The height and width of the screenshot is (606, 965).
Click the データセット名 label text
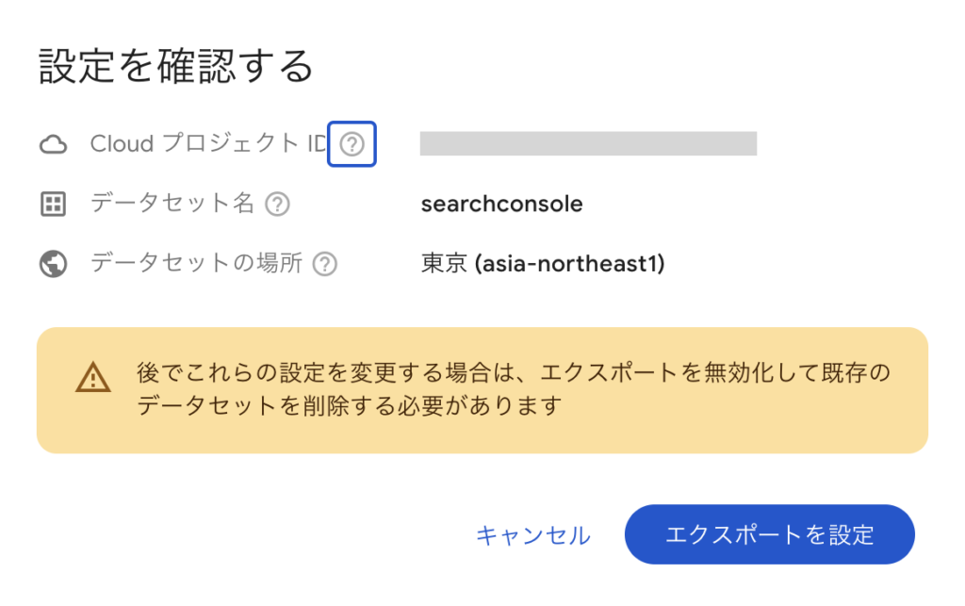[172, 203]
